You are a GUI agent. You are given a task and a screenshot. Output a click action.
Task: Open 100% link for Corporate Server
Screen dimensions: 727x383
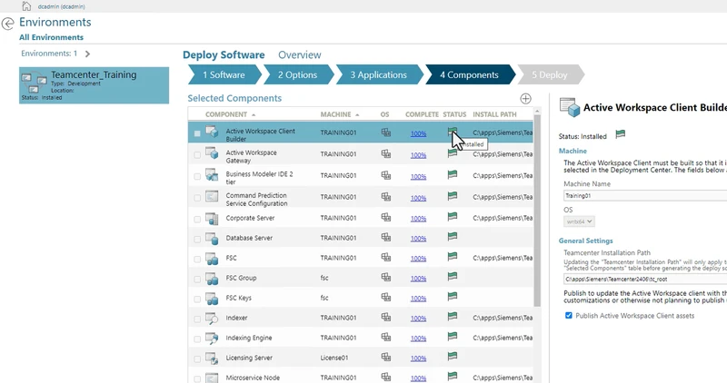[418, 219]
